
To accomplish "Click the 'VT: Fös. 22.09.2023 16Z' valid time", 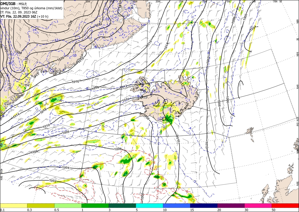I will pos(18,16).
